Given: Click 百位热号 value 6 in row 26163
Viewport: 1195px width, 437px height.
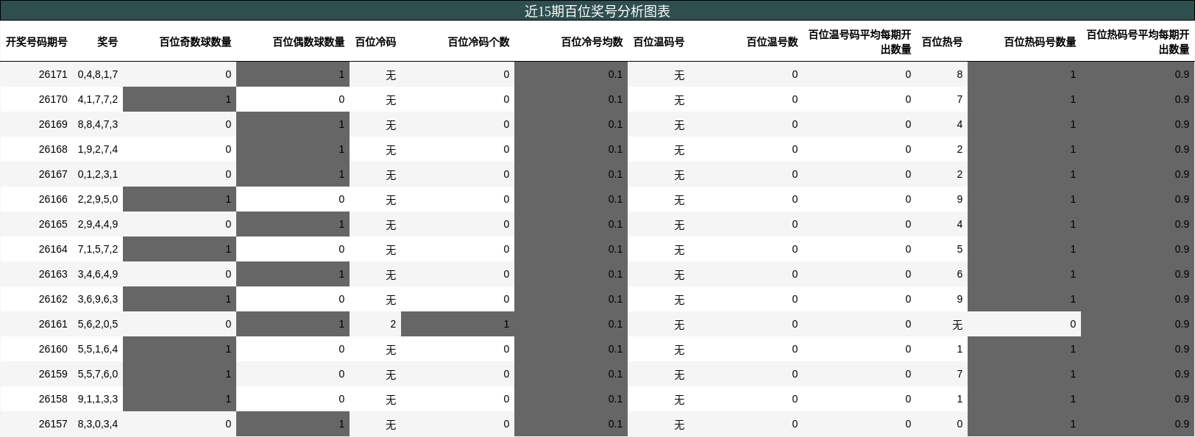Looking at the screenshot, I should (960, 274).
